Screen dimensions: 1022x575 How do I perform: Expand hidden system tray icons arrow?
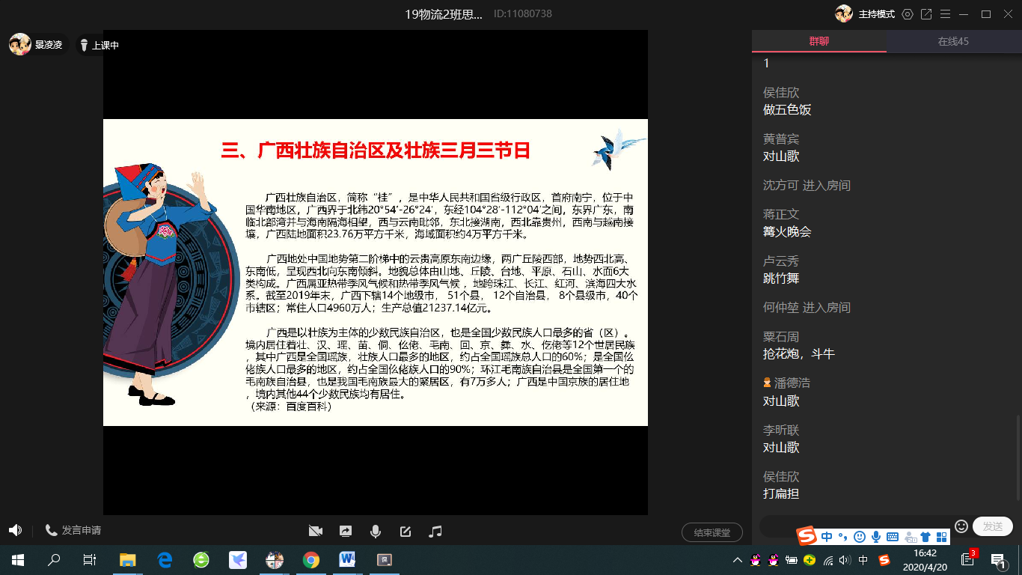[738, 560]
